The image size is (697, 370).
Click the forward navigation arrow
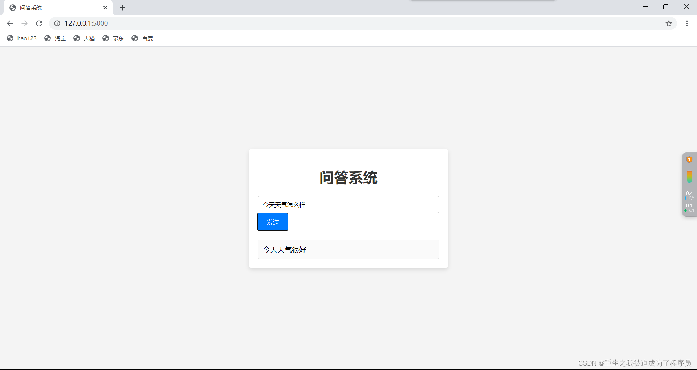24,23
